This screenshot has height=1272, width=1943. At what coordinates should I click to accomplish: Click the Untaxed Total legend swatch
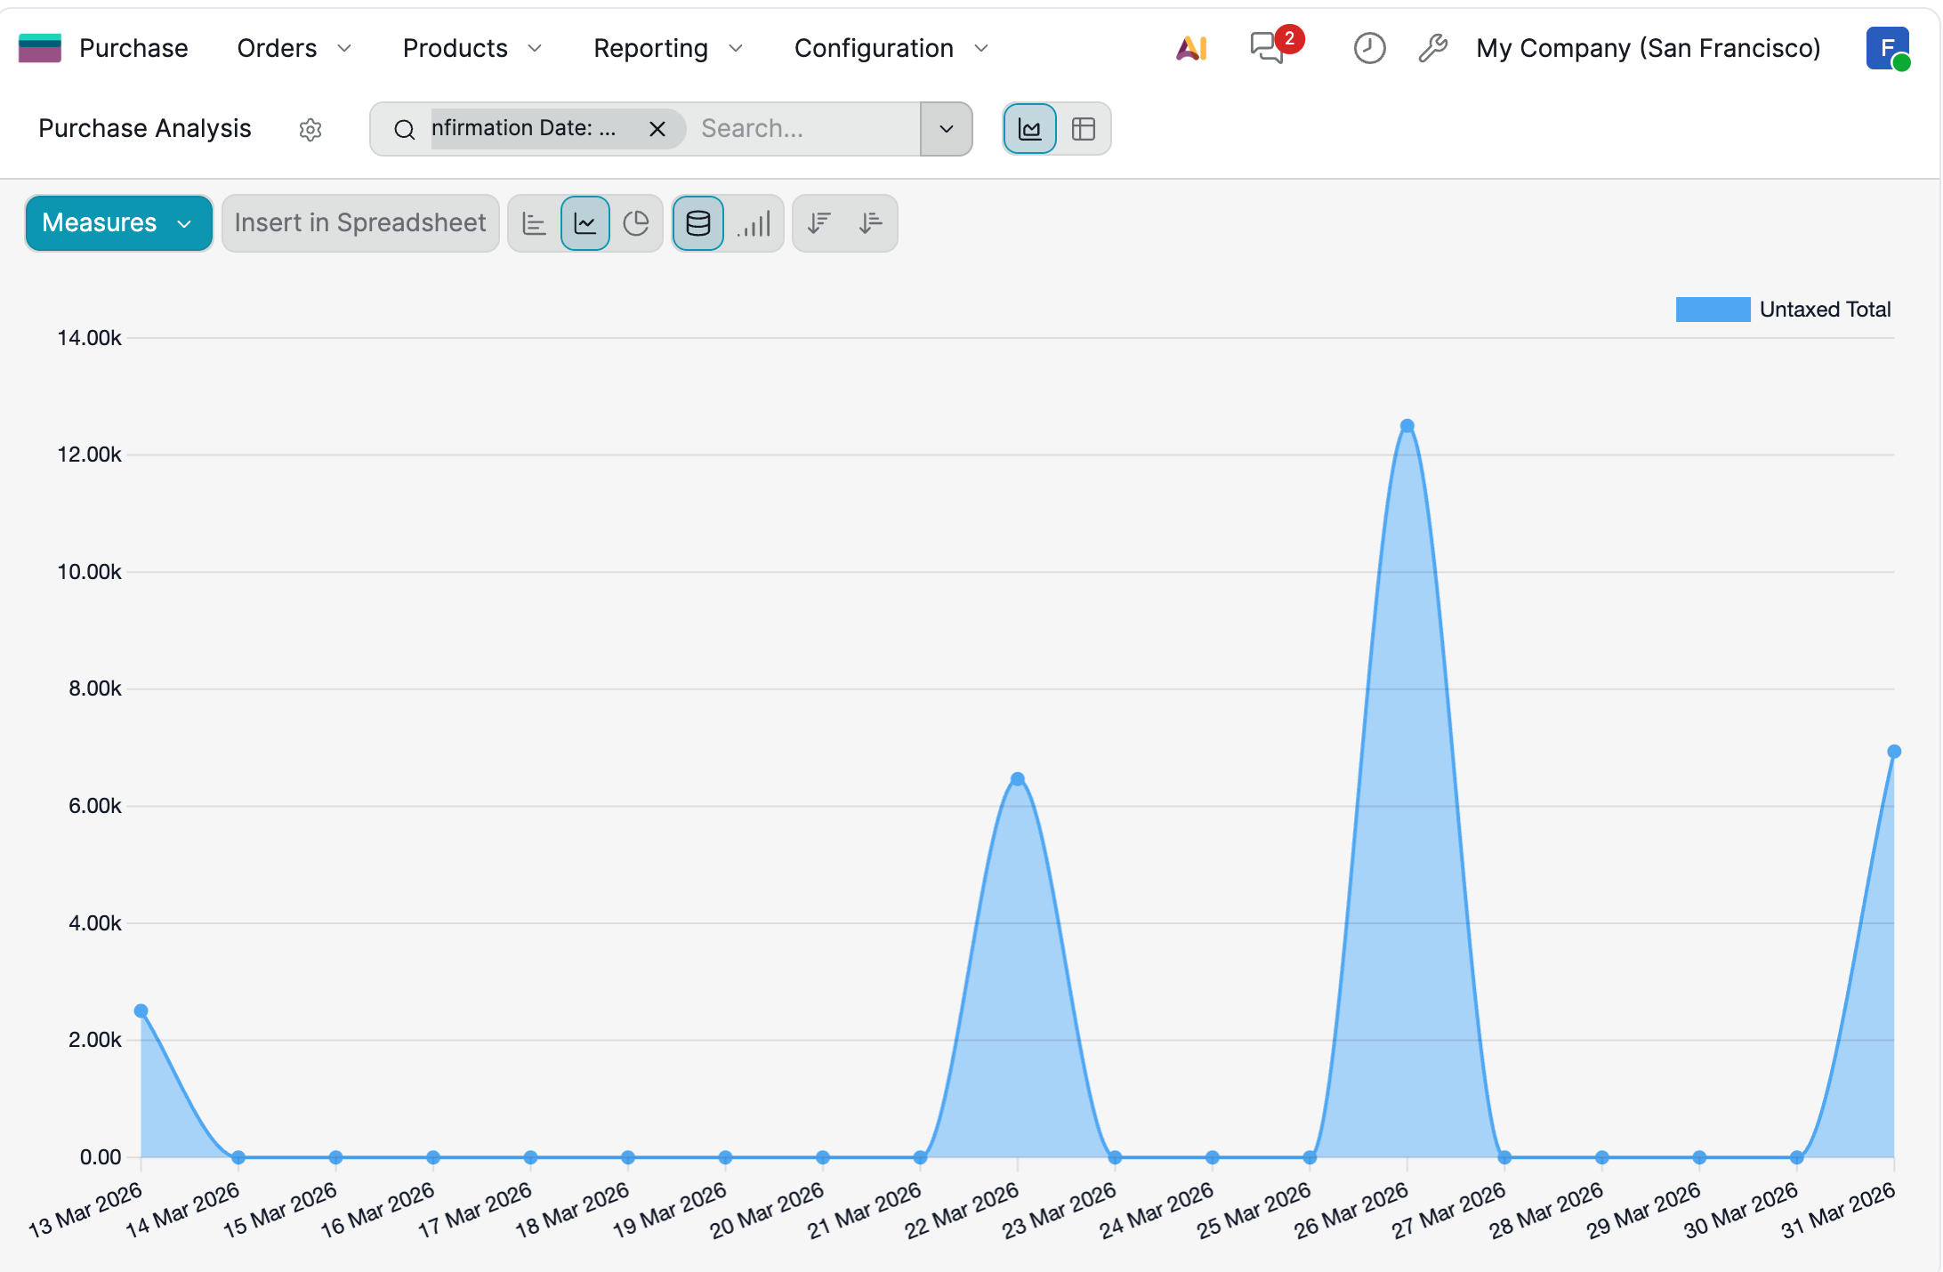tap(1712, 310)
